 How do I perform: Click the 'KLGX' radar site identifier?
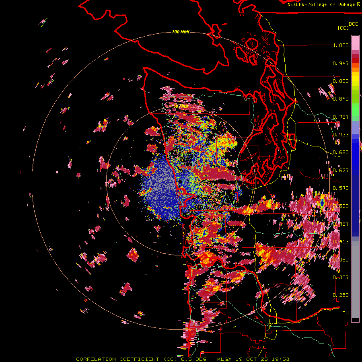224,359
